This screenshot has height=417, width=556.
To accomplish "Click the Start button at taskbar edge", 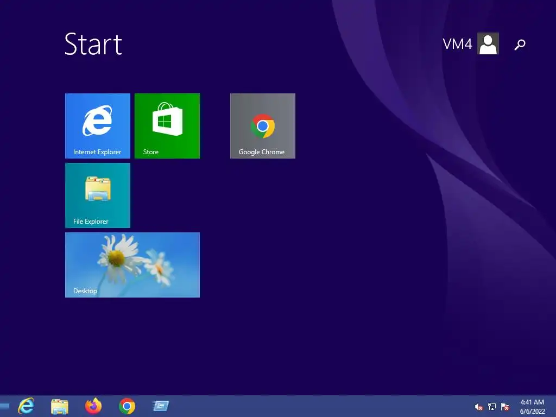I will click(4, 406).
